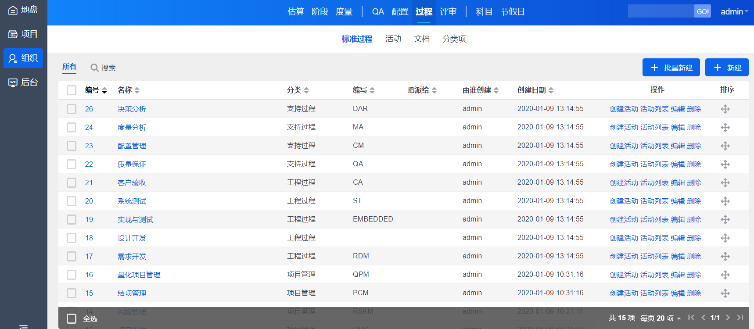Click the sort handle for 系统测试 row

click(x=725, y=201)
